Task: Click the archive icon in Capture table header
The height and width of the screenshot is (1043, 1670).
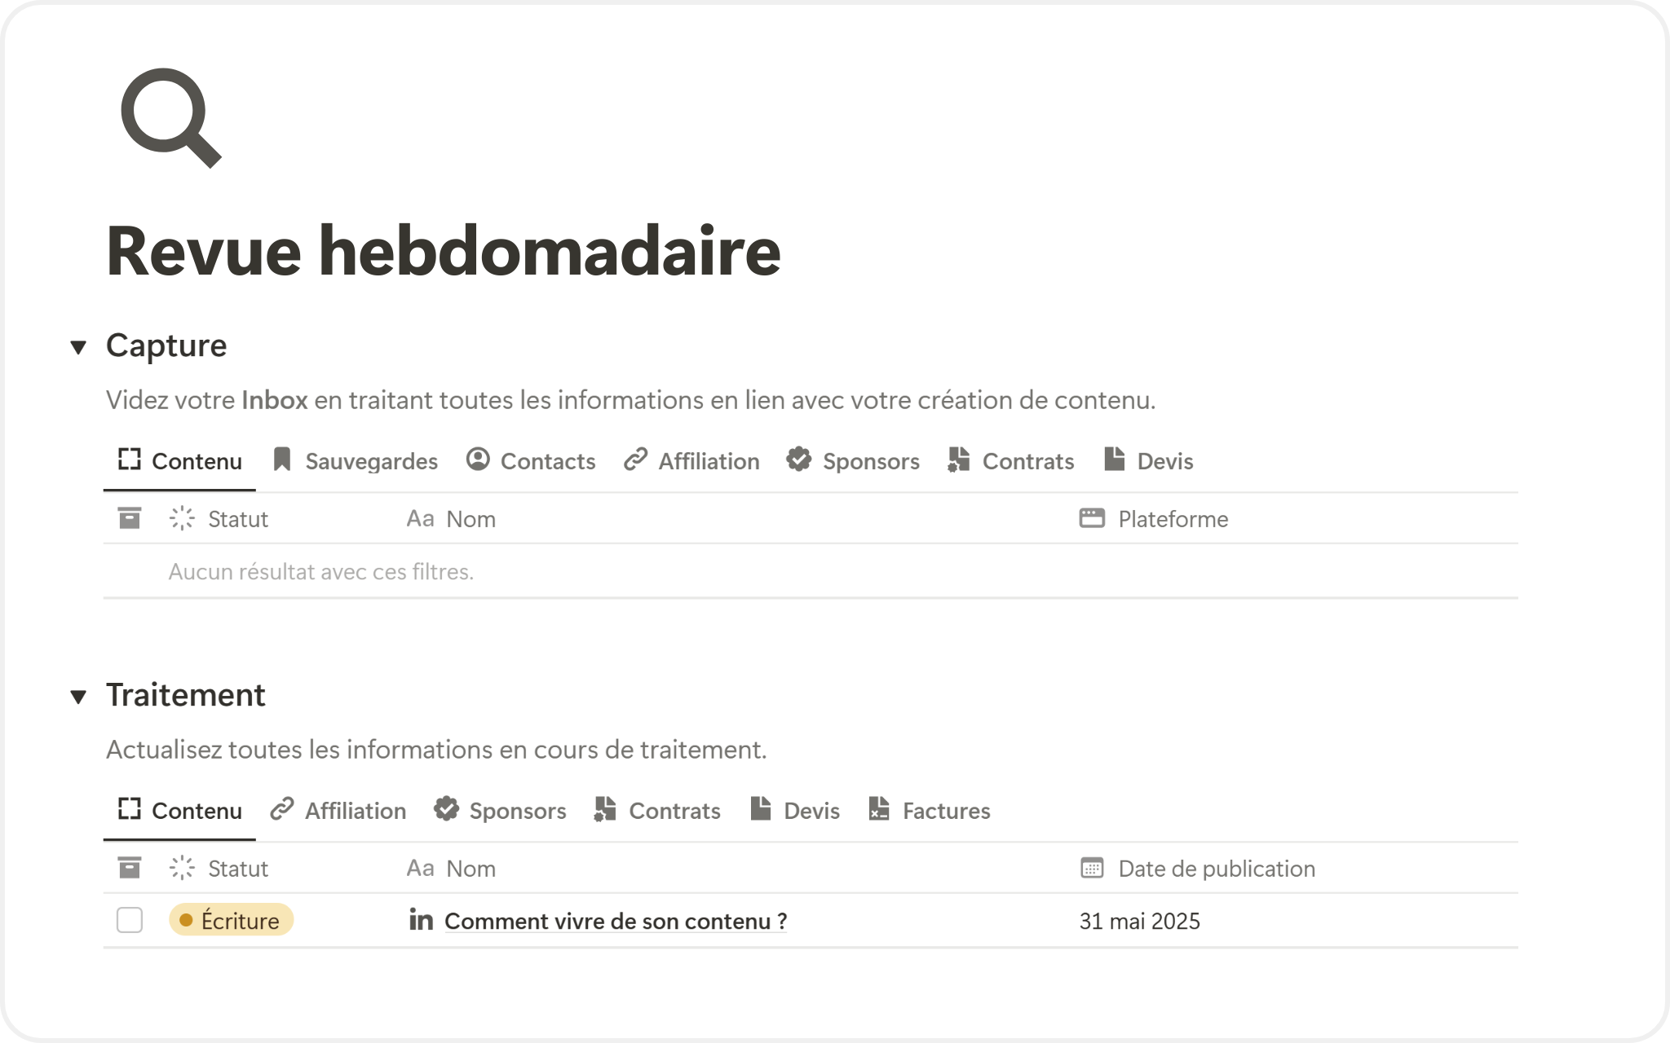Action: 130,518
